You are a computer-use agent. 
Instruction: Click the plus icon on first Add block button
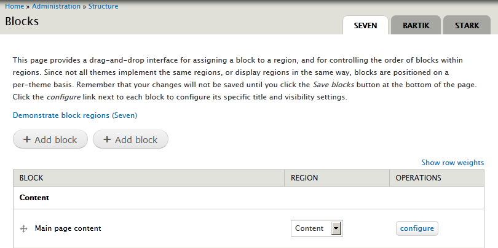(x=27, y=139)
